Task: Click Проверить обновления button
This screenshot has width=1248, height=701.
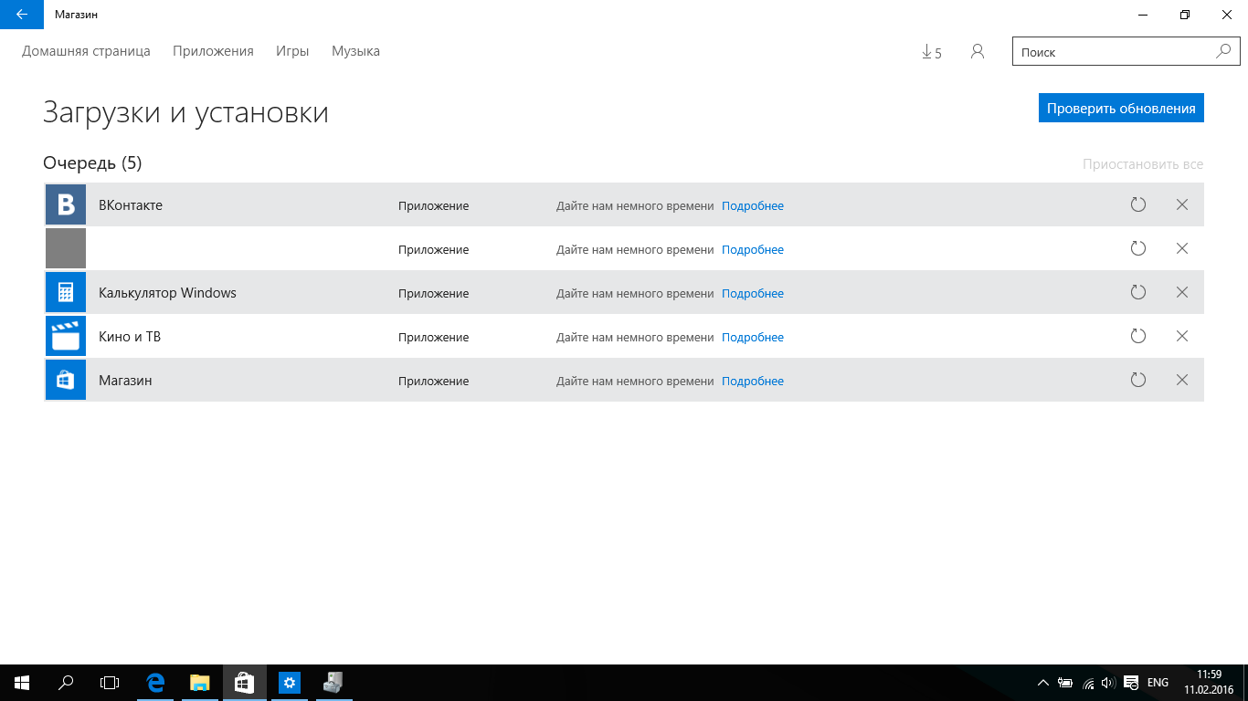Action: pos(1121,108)
